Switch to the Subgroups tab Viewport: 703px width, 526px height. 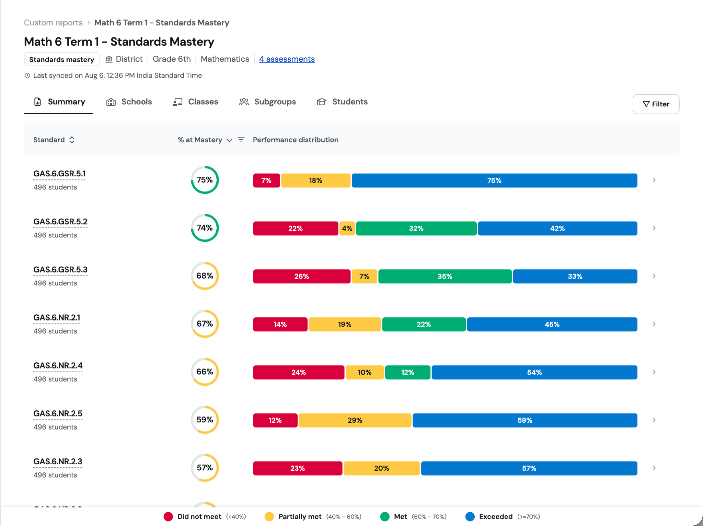pyautogui.click(x=267, y=102)
